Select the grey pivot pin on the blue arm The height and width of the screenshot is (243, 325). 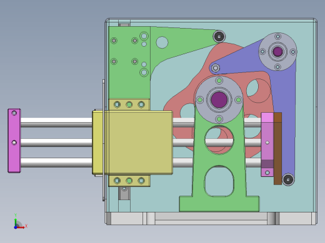216,68
